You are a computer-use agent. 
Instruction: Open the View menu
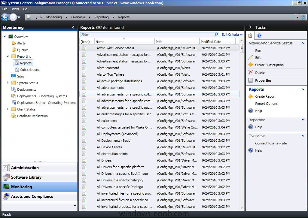click(15, 9)
